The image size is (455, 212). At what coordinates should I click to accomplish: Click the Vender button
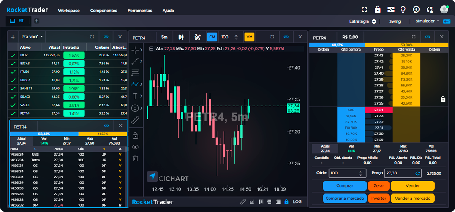coord(413,185)
